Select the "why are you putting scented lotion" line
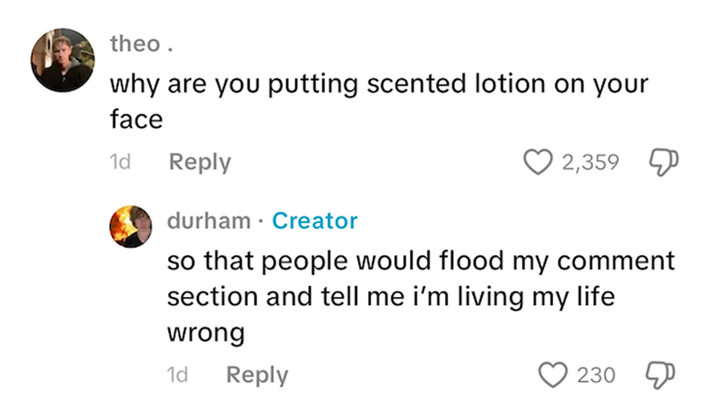The width and height of the screenshot is (719, 407). tap(378, 85)
